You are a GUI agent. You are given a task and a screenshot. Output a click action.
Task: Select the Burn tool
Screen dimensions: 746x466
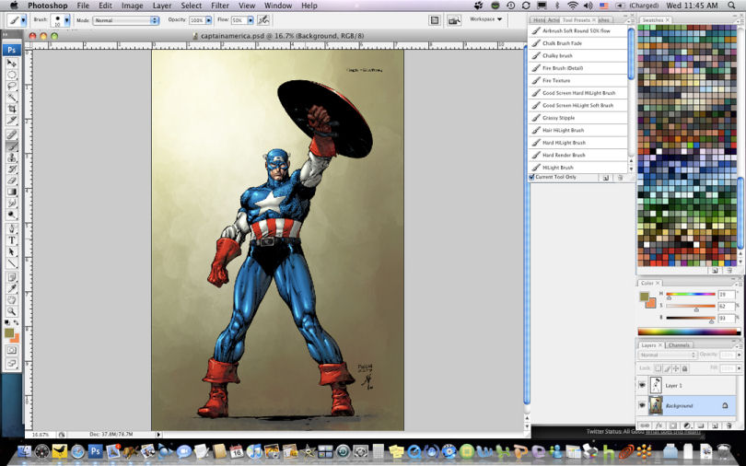(12, 215)
